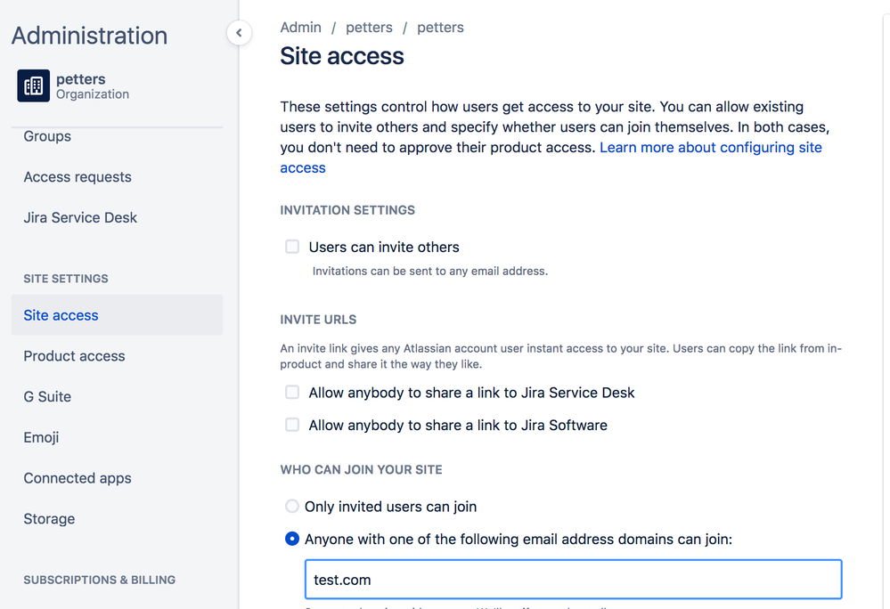
Task: Allow link sharing for Jira Software
Action: pyautogui.click(x=291, y=425)
